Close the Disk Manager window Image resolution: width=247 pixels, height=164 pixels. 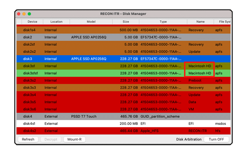(19, 14)
